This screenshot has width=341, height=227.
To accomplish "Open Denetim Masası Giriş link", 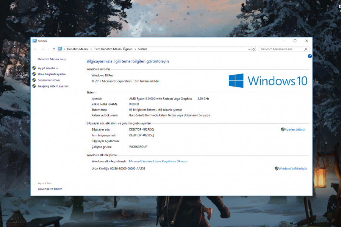I will (x=52, y=59).
